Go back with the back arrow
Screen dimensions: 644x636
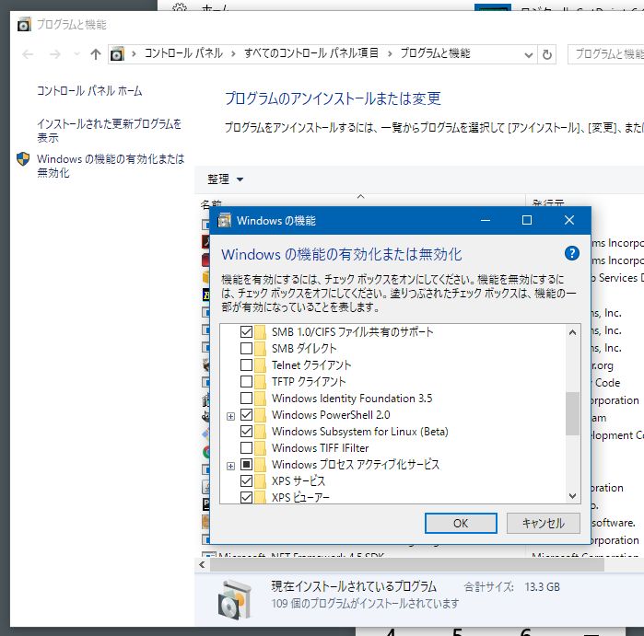pos(28,54)
